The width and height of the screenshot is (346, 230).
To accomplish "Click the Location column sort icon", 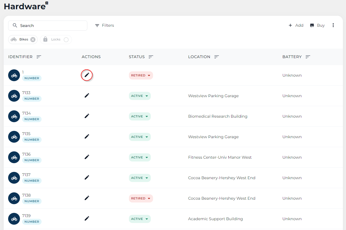I will coord(217,57).
